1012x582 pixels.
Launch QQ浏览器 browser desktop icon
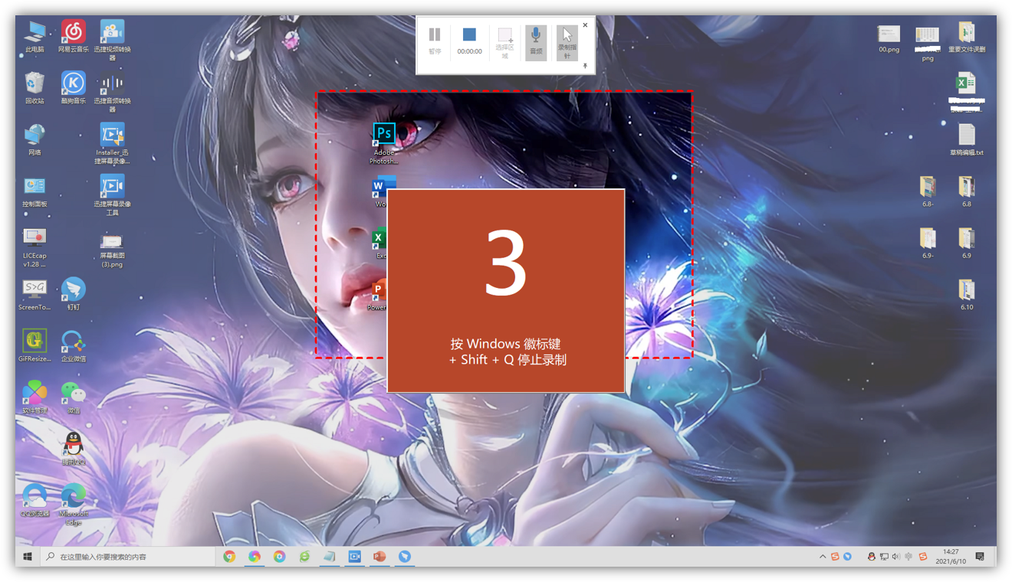[34, 501]
